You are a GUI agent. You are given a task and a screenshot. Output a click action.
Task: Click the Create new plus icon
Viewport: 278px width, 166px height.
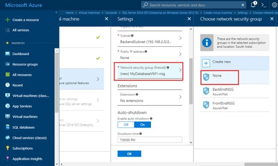[x=206, y=63]
